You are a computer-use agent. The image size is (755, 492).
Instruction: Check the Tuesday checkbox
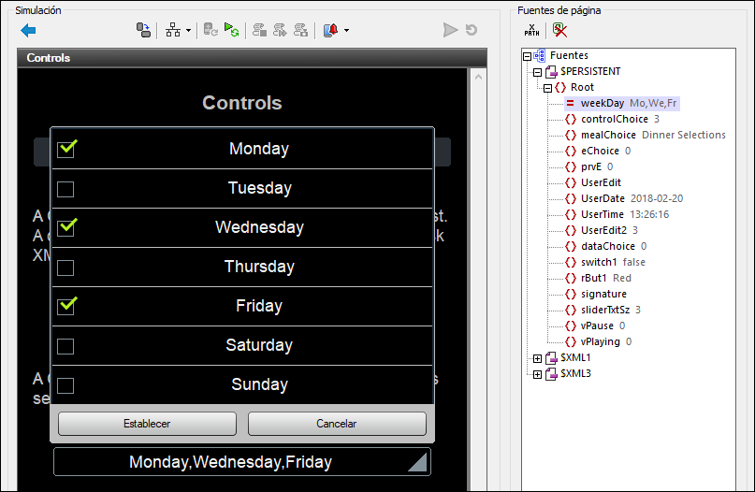tap(65, 189)
